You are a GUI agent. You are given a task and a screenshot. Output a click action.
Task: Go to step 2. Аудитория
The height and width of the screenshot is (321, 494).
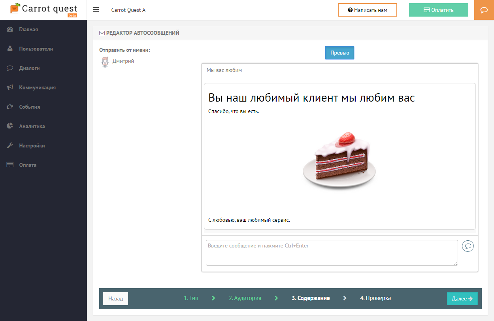245,298
